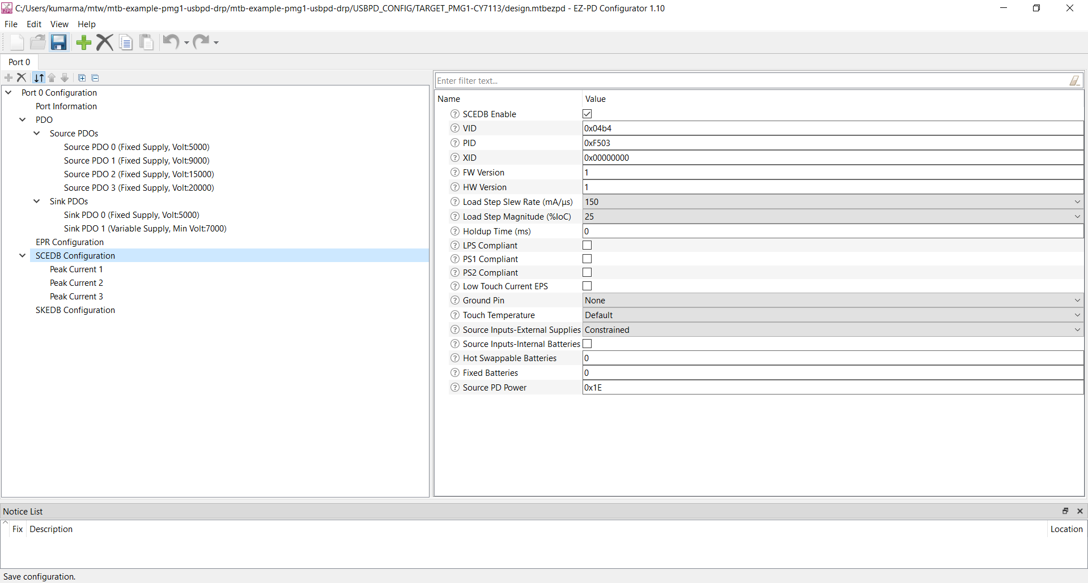Click the Copy icon in toolbar

click(126, 42)
